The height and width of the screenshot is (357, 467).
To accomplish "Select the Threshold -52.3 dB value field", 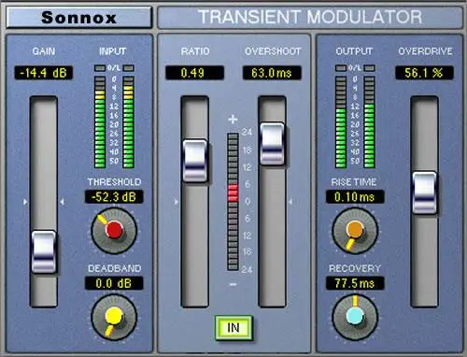I will pyautogui.click(x=114, y=197).
